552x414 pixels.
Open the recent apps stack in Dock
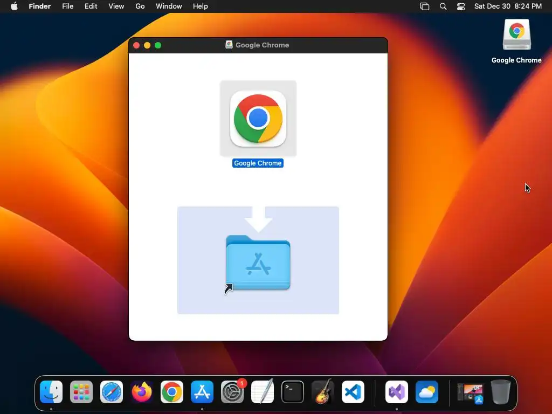coord(470,393)
